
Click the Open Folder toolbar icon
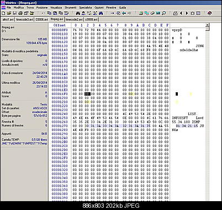[32, 13]
